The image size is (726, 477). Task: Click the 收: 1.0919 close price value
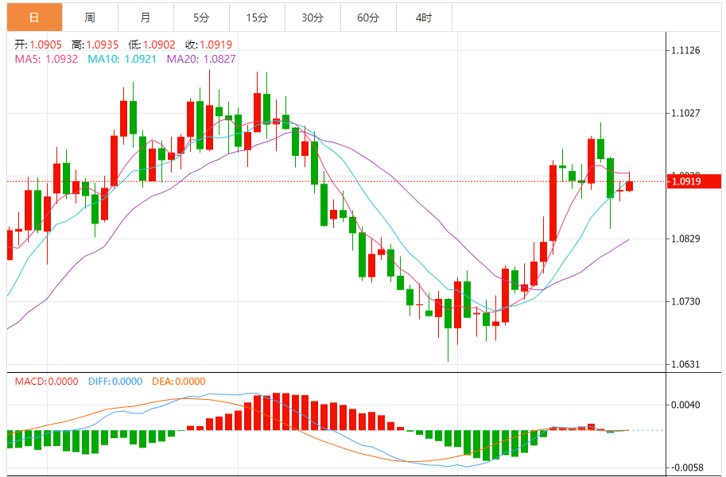coord(209,45)
